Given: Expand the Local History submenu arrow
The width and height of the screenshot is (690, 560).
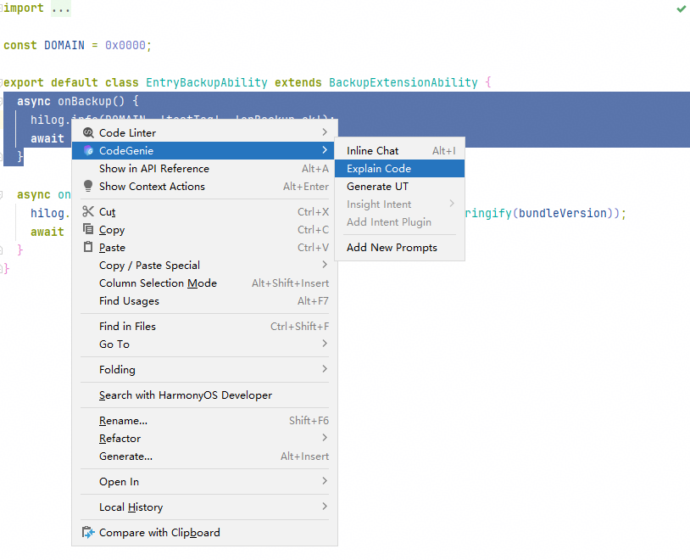Looking at the screenshot, I should point(325,507).
